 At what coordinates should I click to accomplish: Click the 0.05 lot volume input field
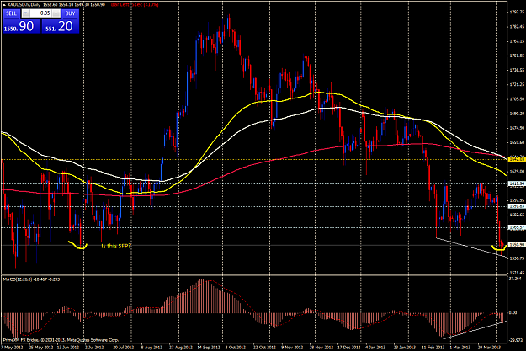click(41, 13)
